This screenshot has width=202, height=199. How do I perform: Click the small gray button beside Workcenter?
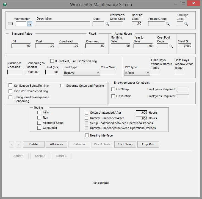tap(10, 24)
